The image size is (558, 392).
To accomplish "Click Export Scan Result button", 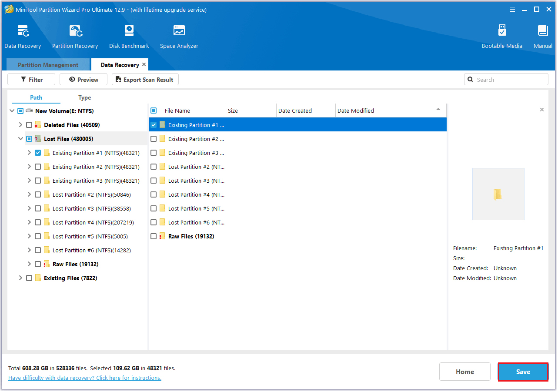I will point(145,79).
